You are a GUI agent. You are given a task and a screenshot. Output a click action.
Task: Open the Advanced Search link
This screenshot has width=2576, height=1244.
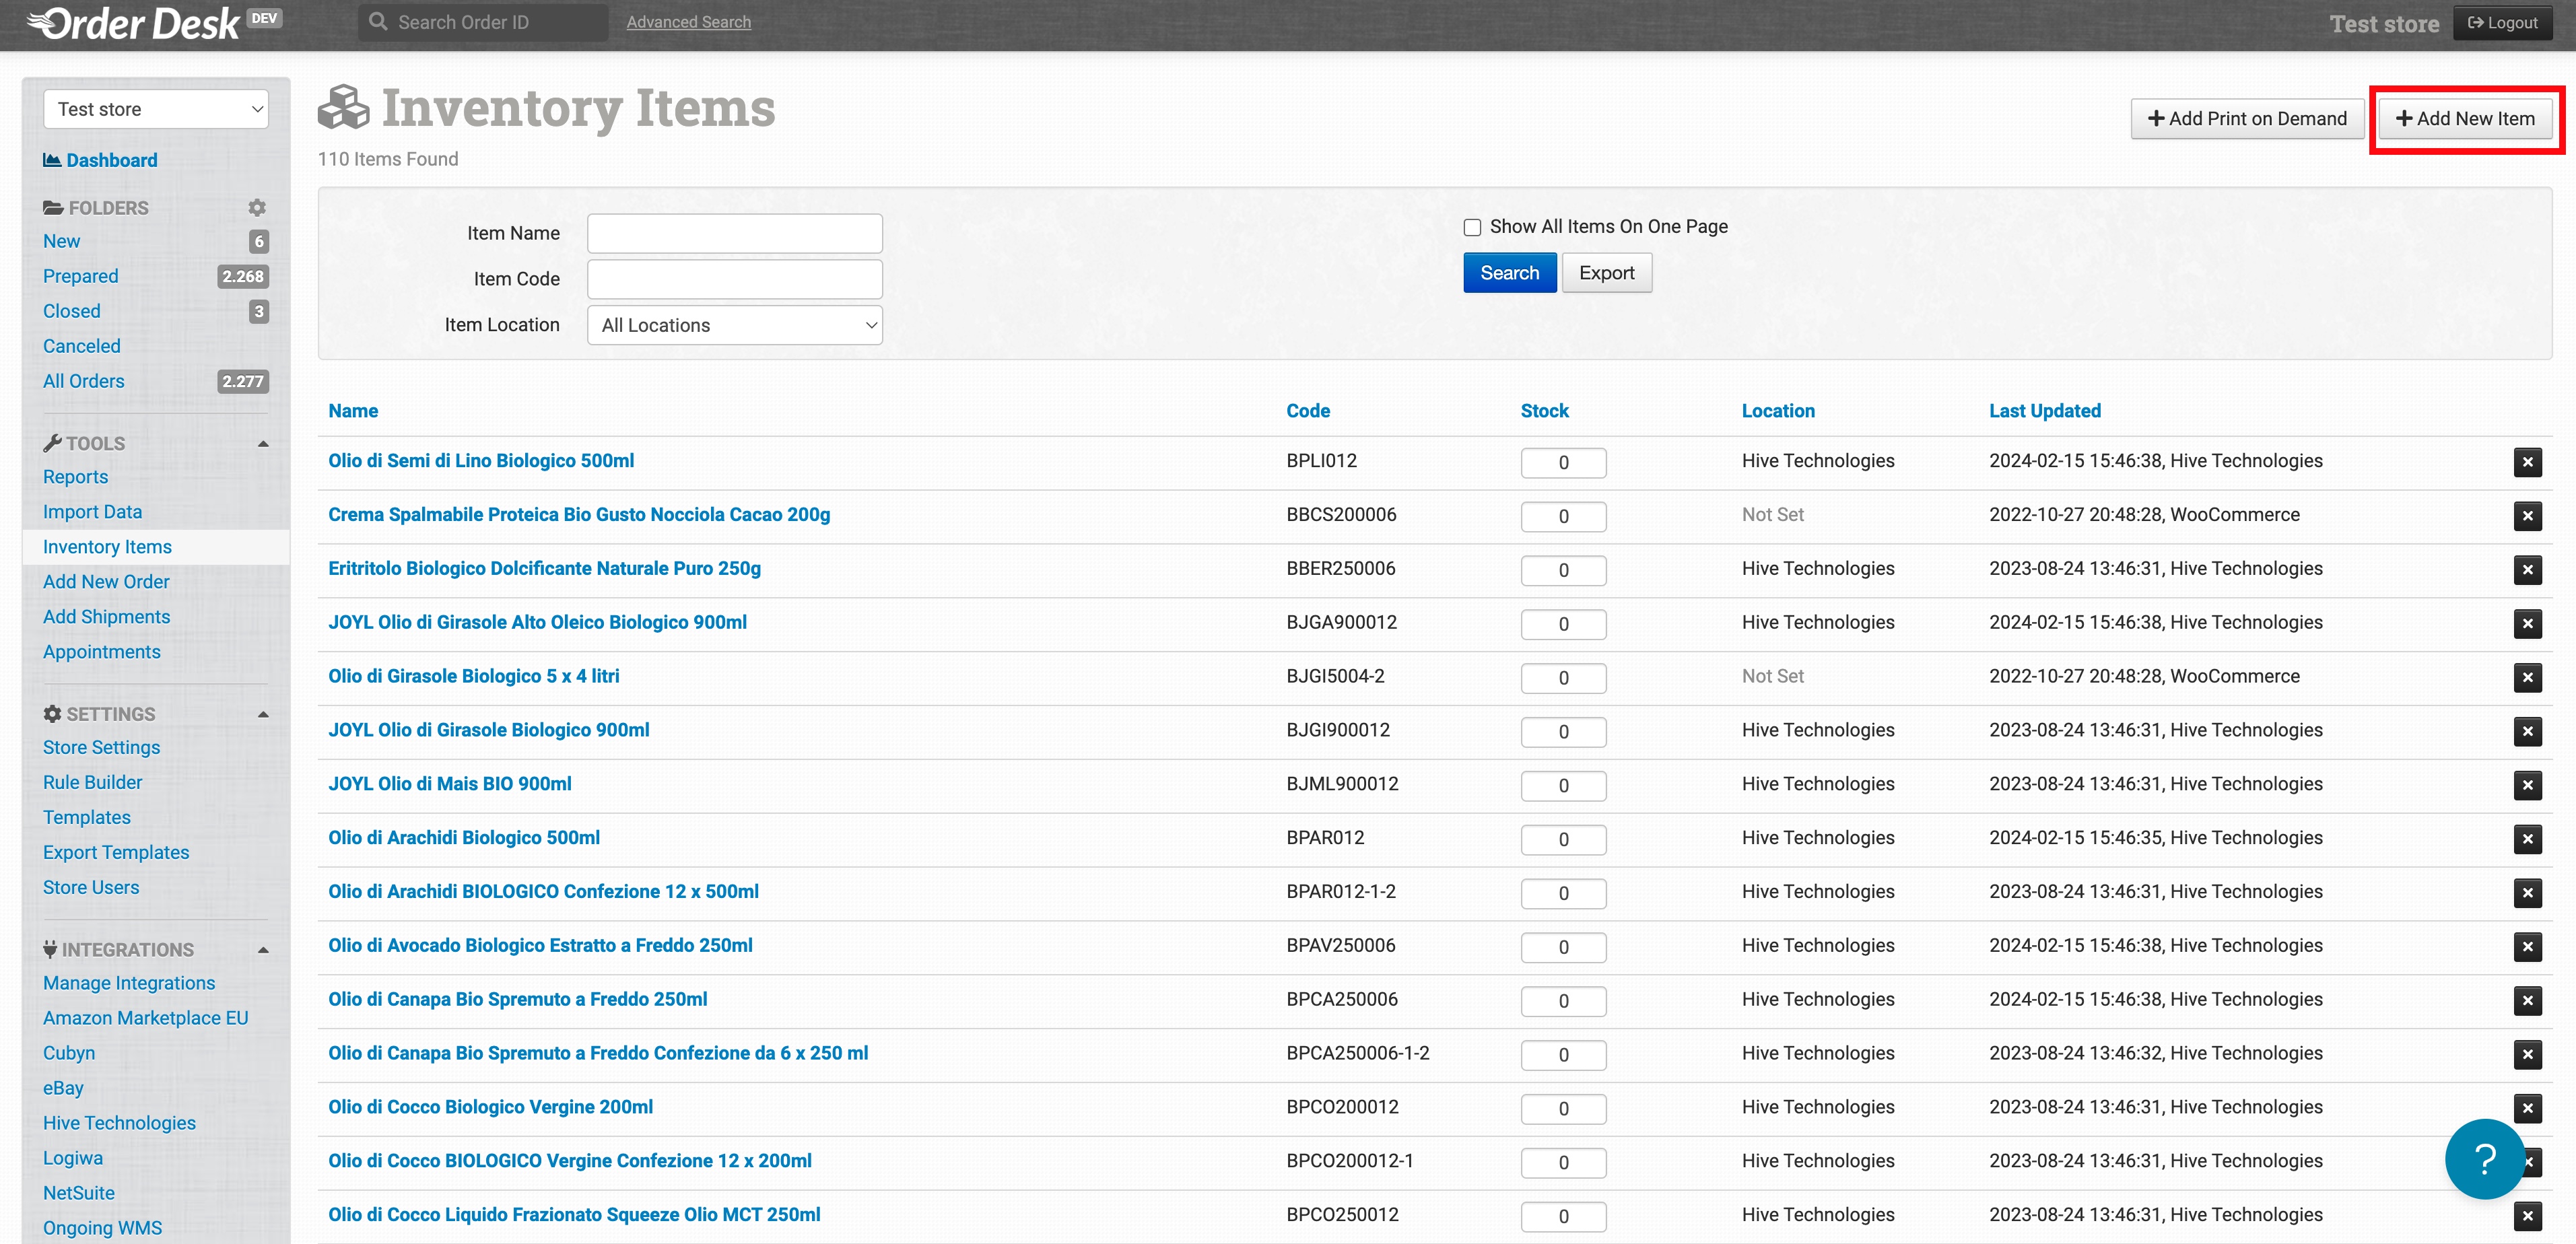(688, 22)
